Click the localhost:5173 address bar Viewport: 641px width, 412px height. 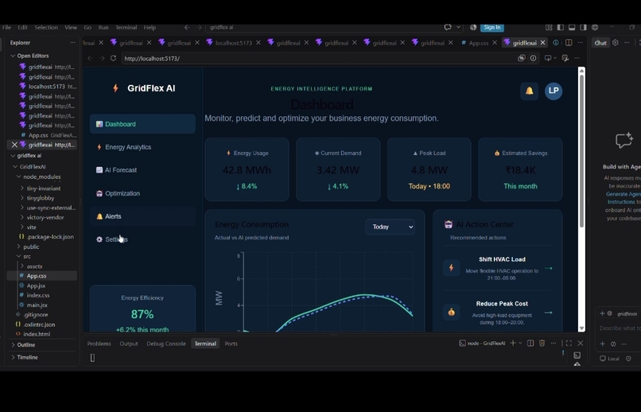[319, 58]
